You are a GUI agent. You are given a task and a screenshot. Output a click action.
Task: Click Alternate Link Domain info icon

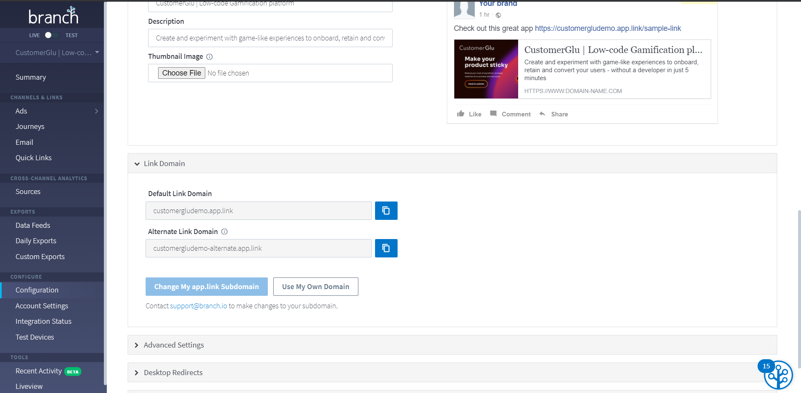click(224, 232)
